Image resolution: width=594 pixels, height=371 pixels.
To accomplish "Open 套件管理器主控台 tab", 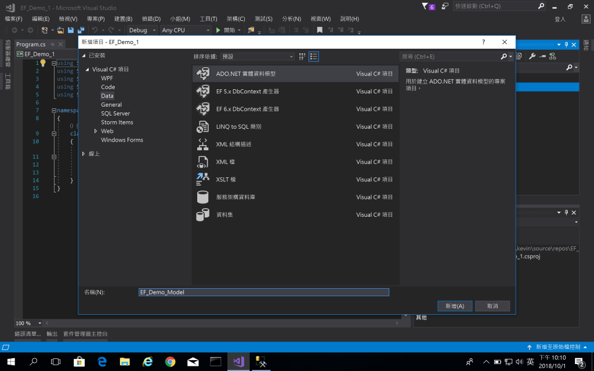I will tap(85, 334).
